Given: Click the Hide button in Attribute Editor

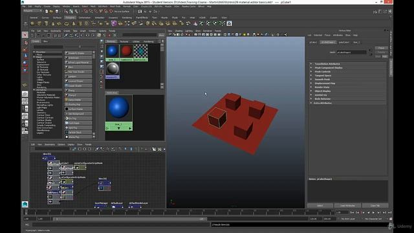Looking at the screenshot, I should coord(385,56).
